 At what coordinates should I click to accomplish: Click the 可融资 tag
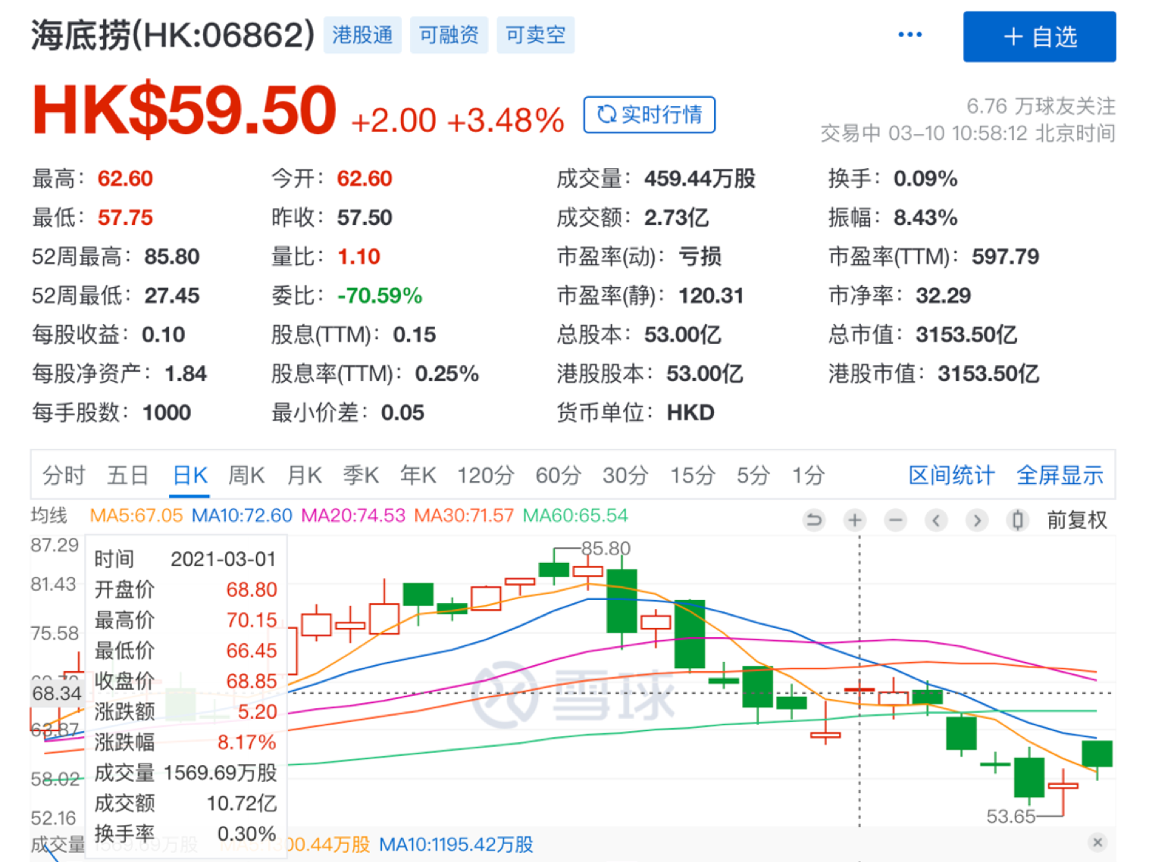point(449,35)
